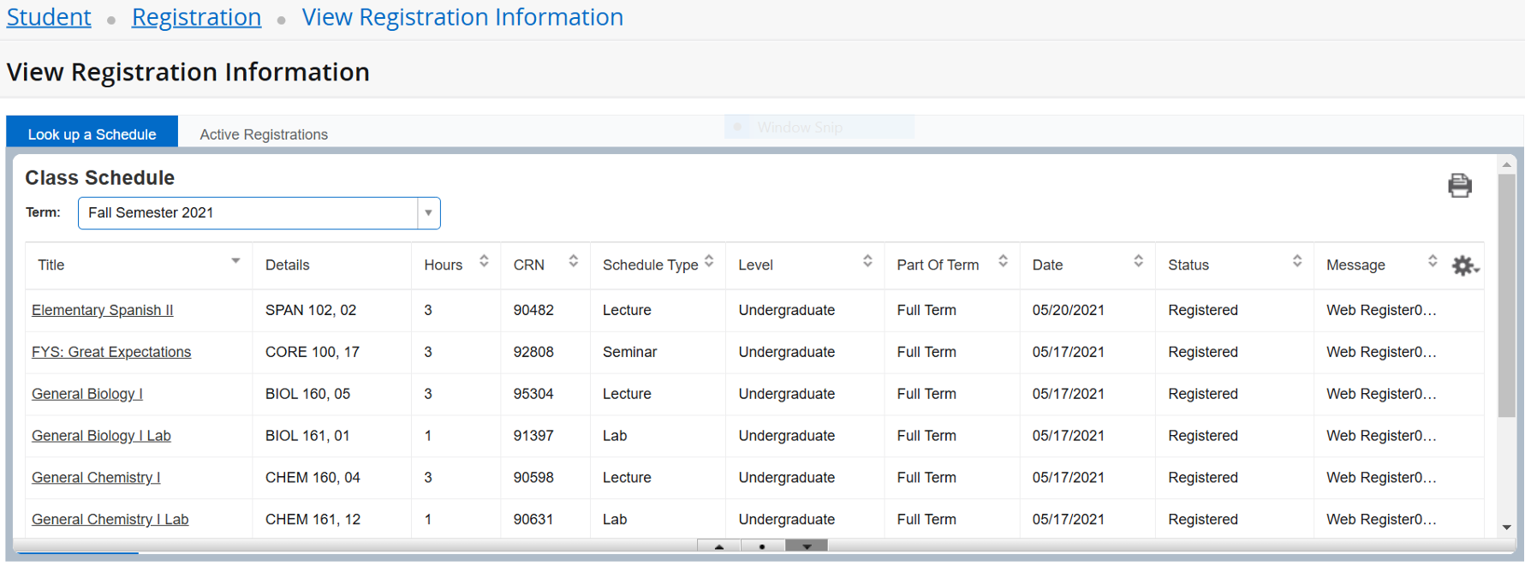Print the class schedule using printer icon
This screenshot has height=572, width=1525.
(x=1459, y=185)
